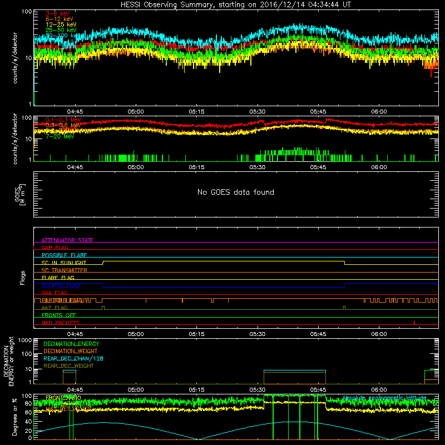Click the ECLIPSE_FLAG rising step near 05:50
The width and height of the screenshot is (445, 445).
344,285
